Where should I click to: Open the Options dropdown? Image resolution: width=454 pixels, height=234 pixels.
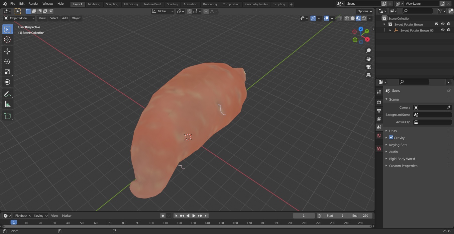point(365,11)
